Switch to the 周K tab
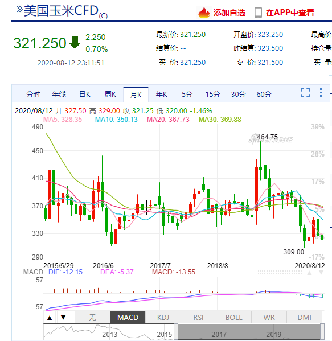The image size is (332, 341). click(110, 95)
